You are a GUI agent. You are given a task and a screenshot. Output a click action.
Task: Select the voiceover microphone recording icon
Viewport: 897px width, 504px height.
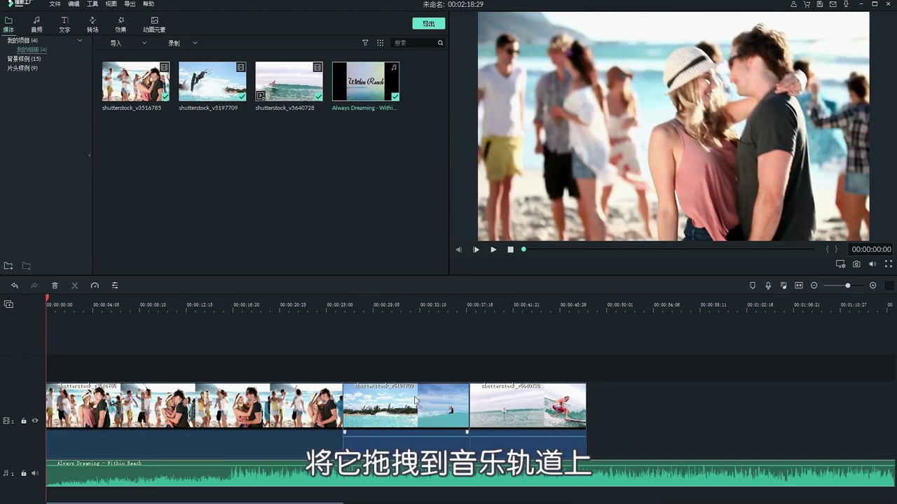[768, 286]
